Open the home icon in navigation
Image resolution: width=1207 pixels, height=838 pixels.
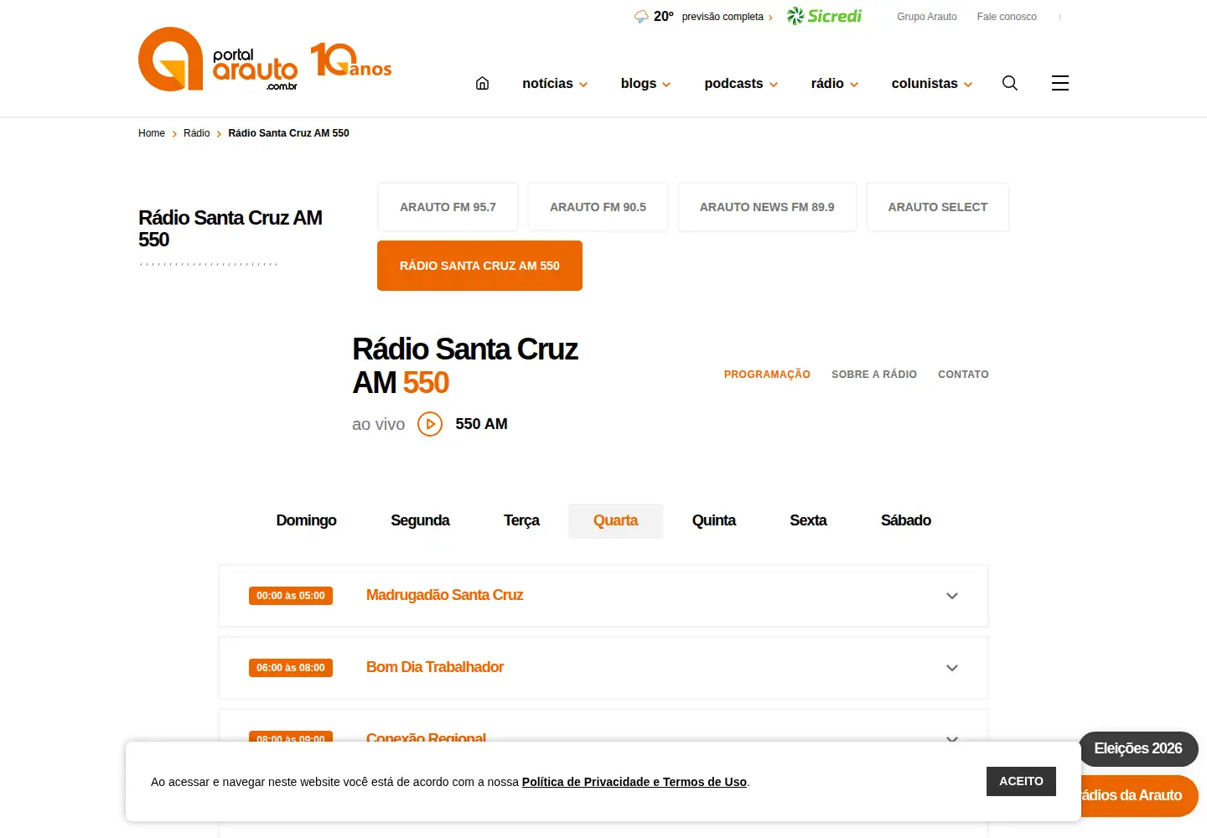pyautogui.click(x=482, y=83)
